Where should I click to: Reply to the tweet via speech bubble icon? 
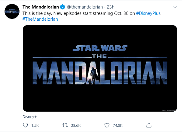[x=26, y=125]
